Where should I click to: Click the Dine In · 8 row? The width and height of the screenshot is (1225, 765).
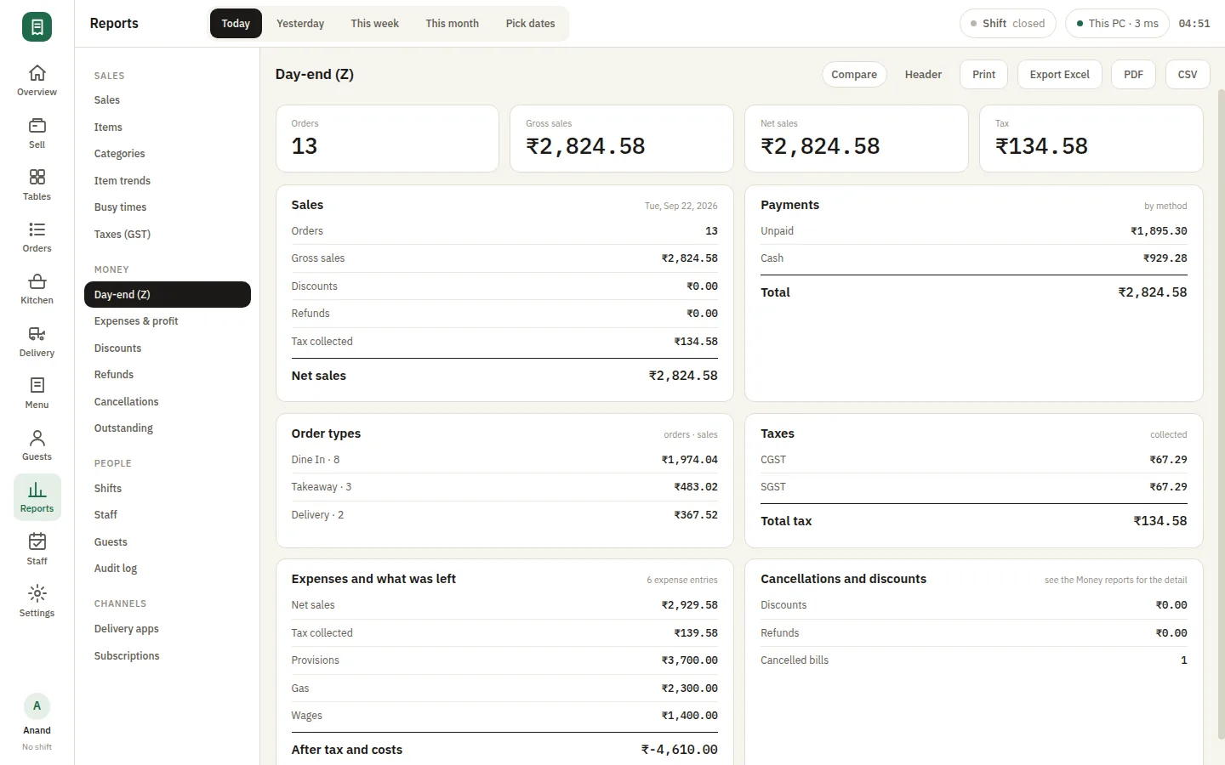click(504, 460)
